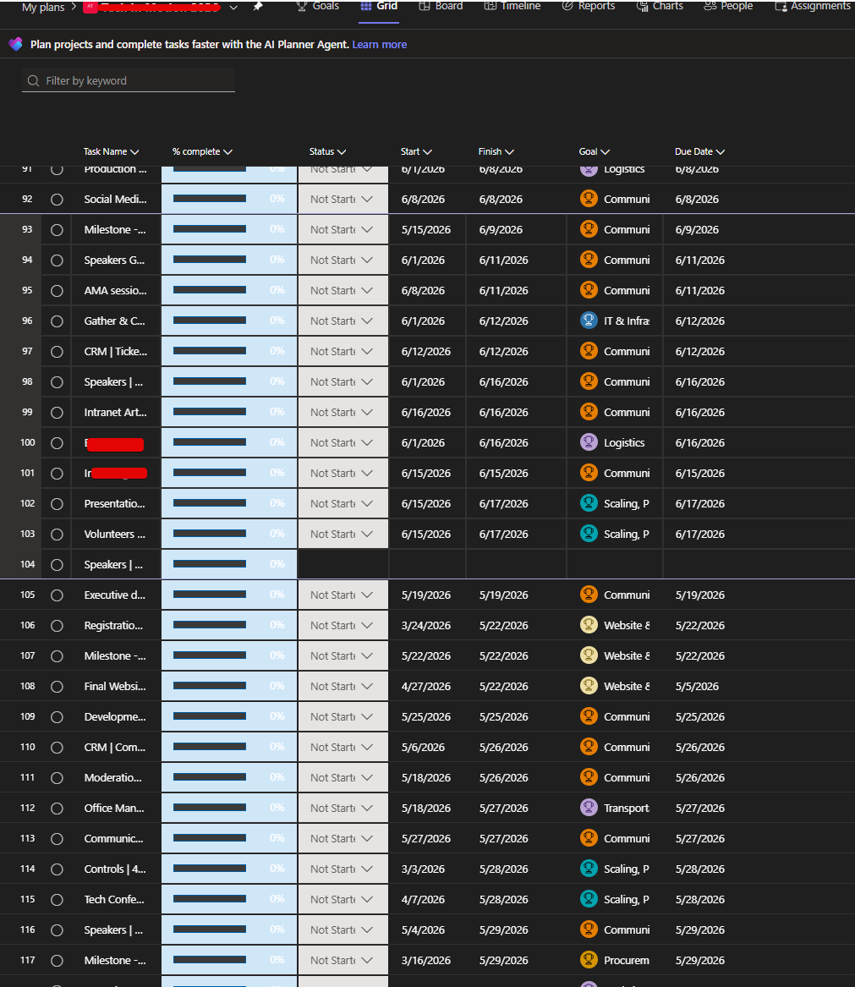Click the orange goal icon in row 105

[589, 595]
